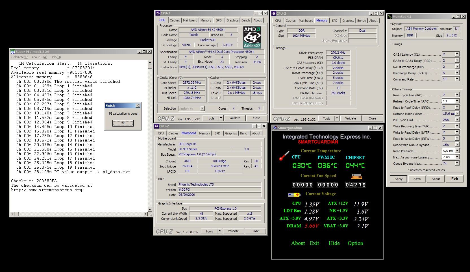Click the fan heatsink icon in Smartguardian
The height and width of the screenshot is (272, 470).
pos(356,177)
